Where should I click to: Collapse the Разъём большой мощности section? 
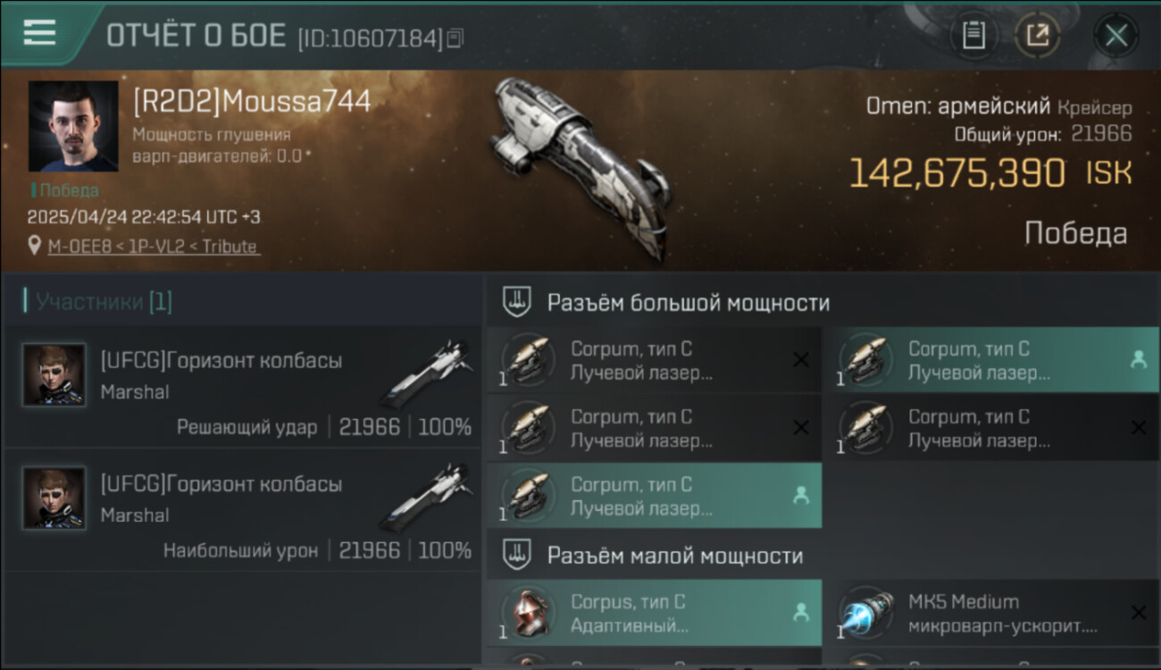(x=823, y=302)
